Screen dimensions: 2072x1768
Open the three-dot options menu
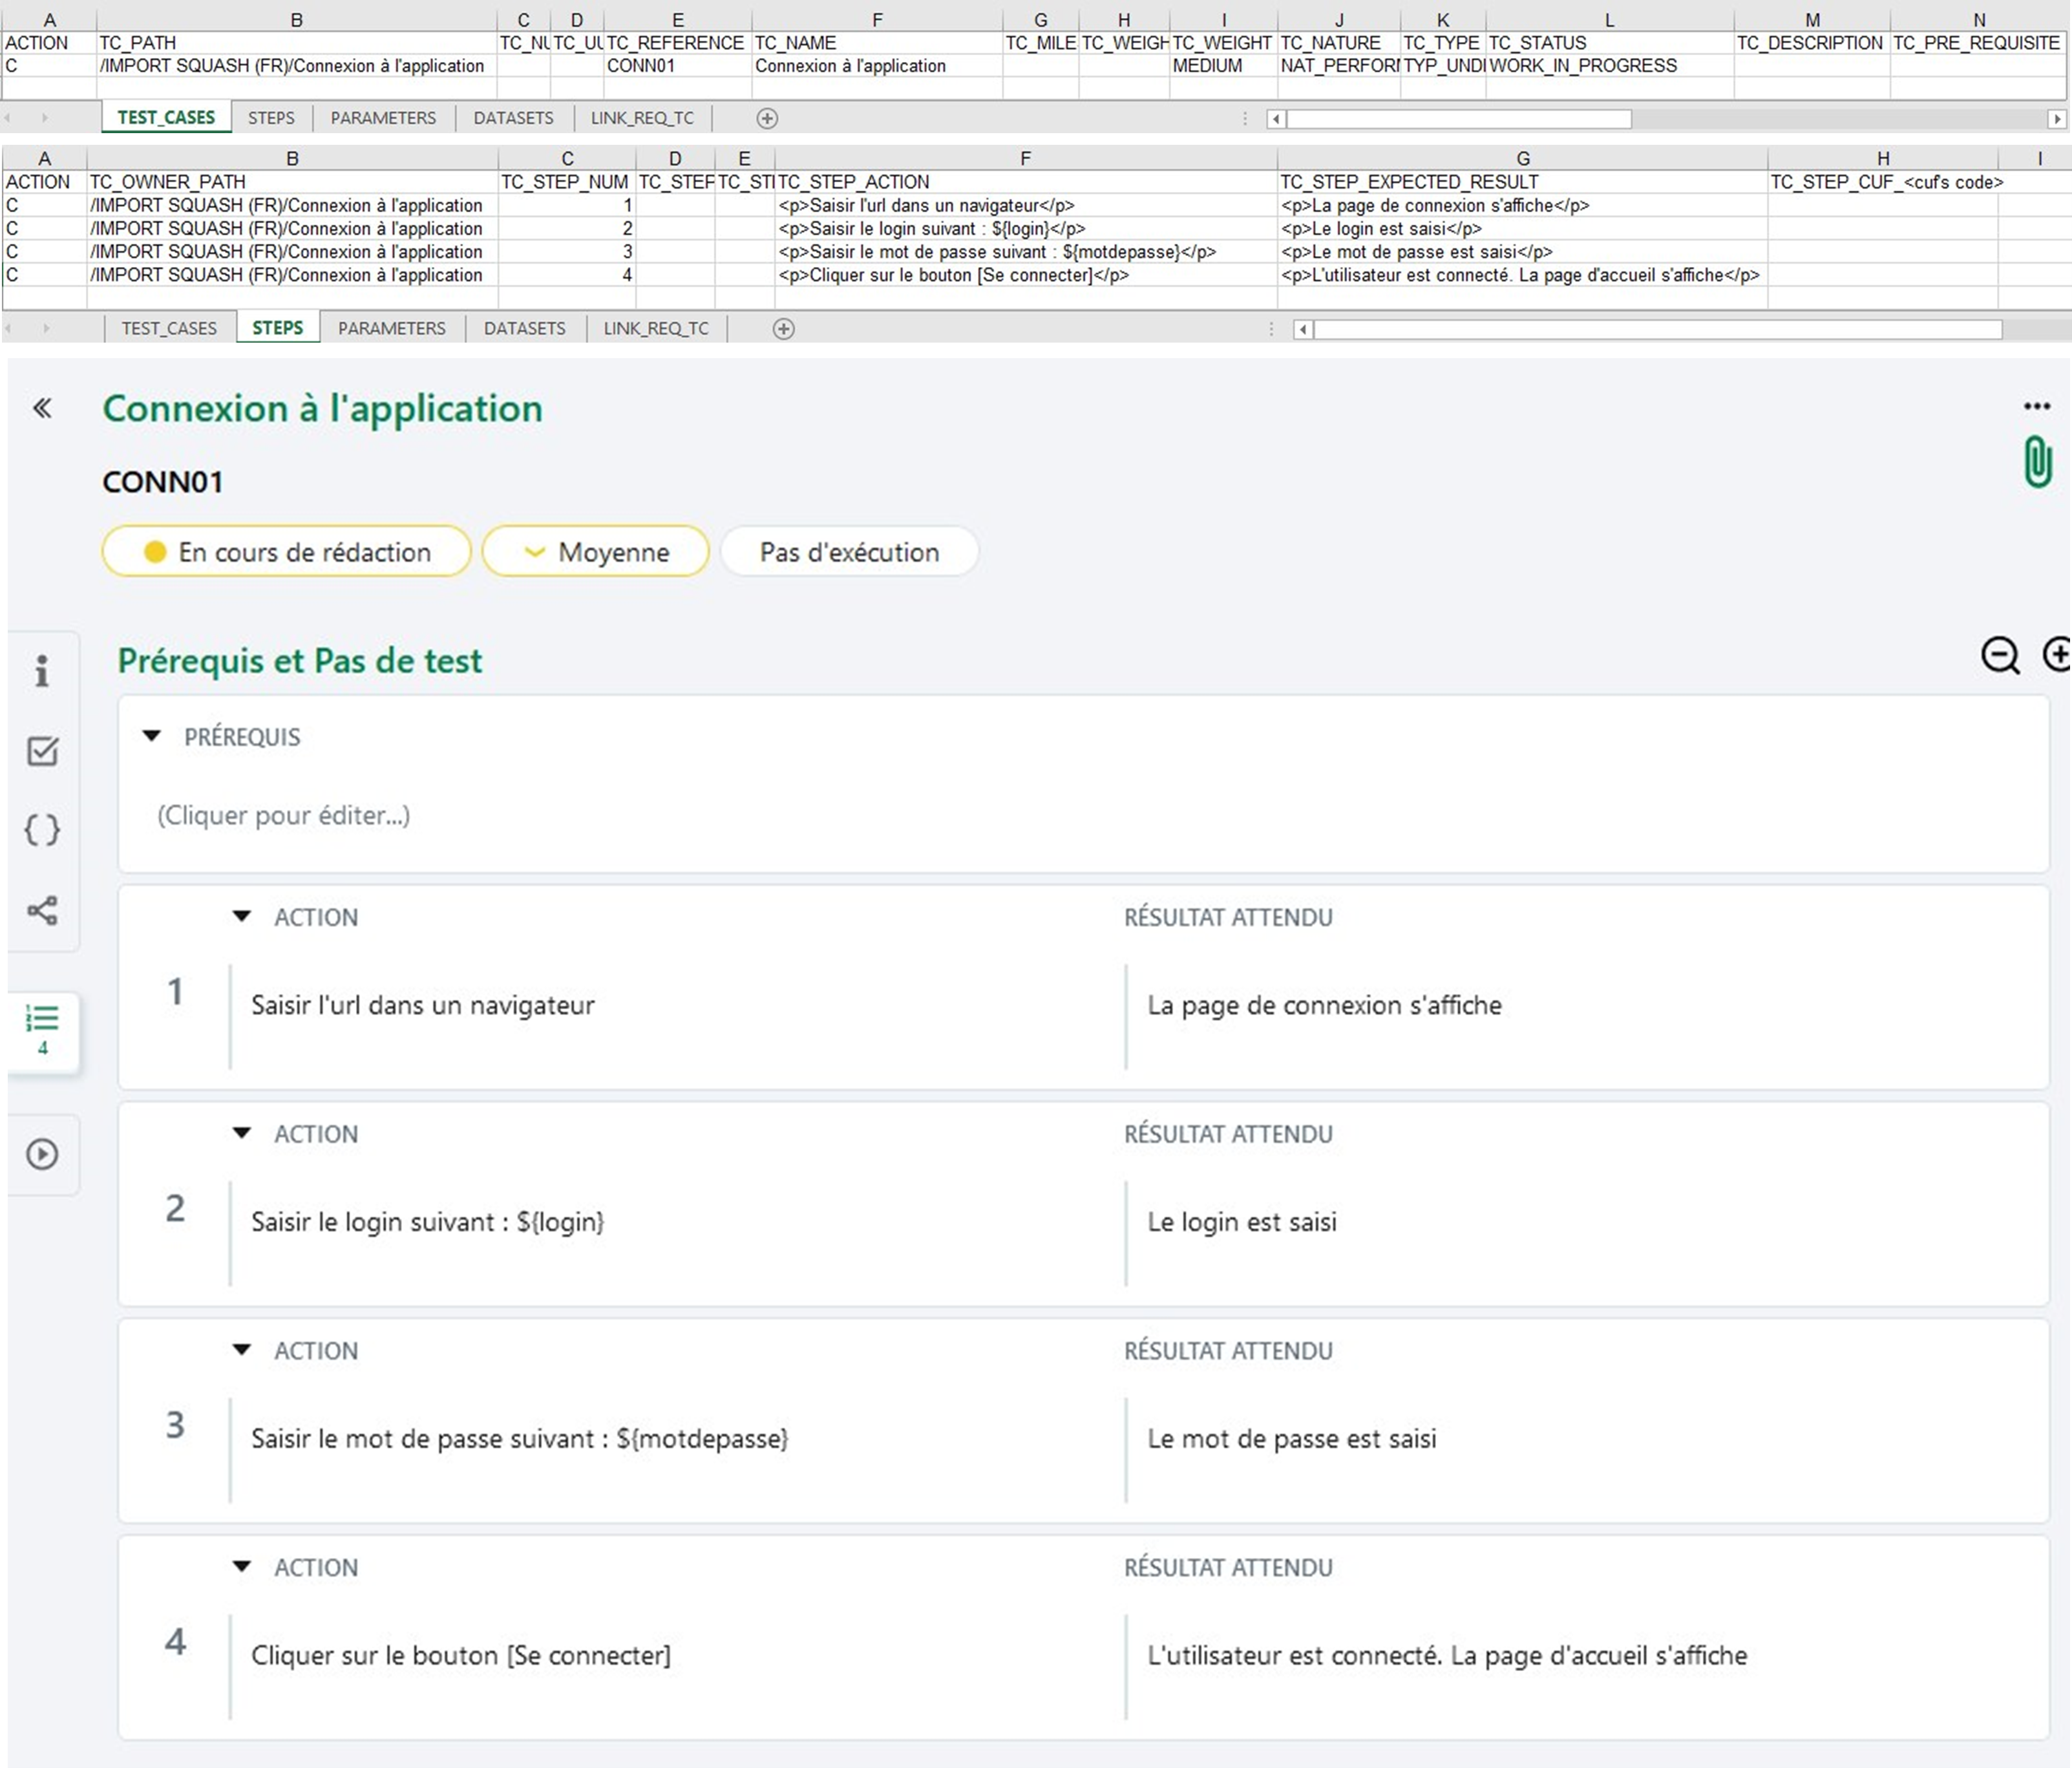coord(2036,406)
